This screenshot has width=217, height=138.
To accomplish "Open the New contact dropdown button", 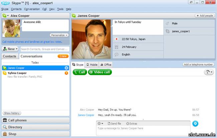I will [x=10, y=49].
